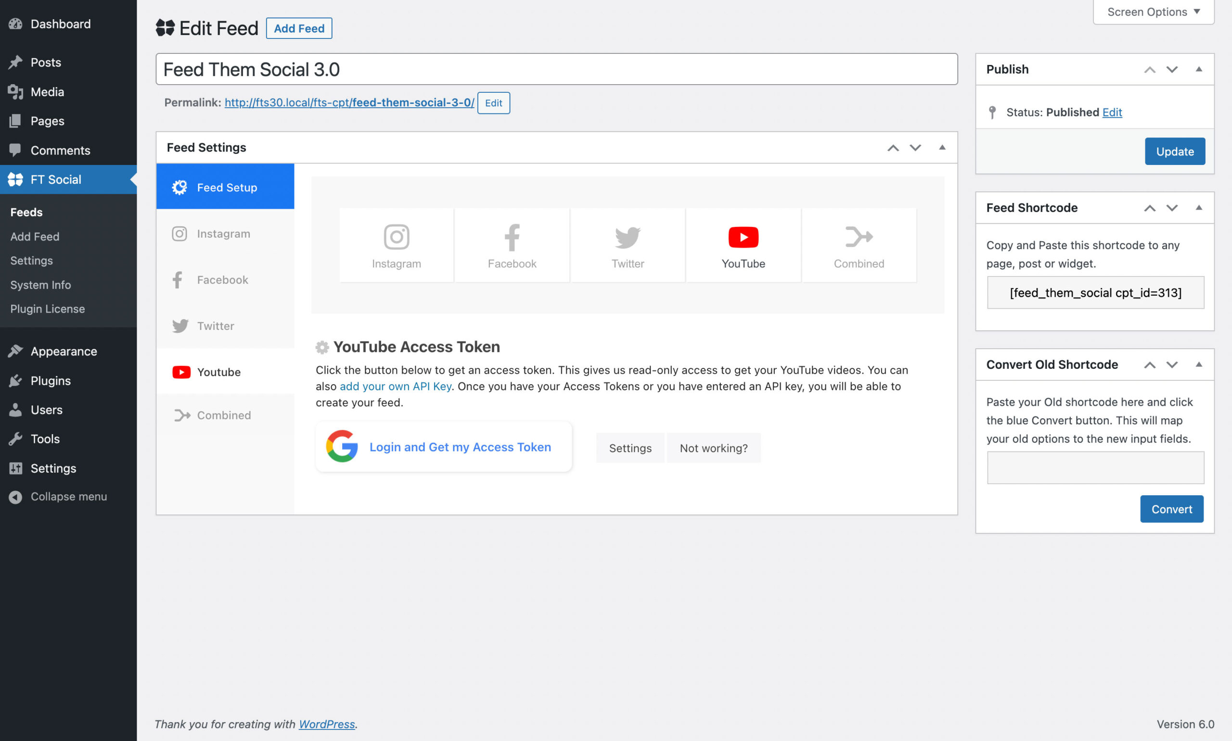This screenshot has height=741, width=1232.
Task: Click the Google G logo icon
Action: [x=342, y=446]
